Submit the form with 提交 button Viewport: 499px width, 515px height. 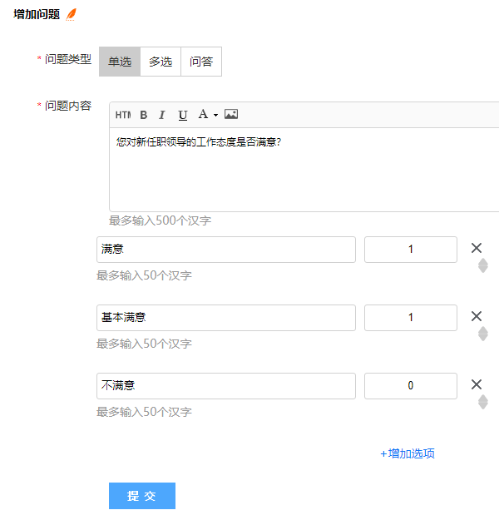[142, 496]
